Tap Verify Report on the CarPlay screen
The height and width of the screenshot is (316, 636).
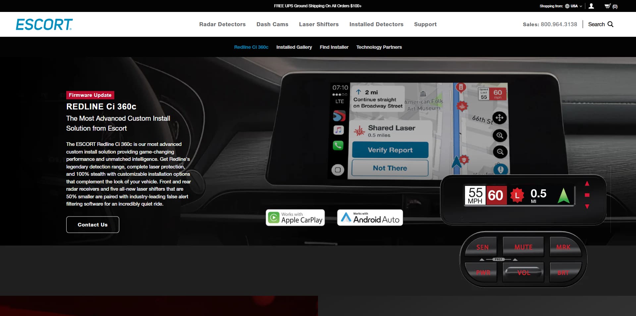pos(390,150)
